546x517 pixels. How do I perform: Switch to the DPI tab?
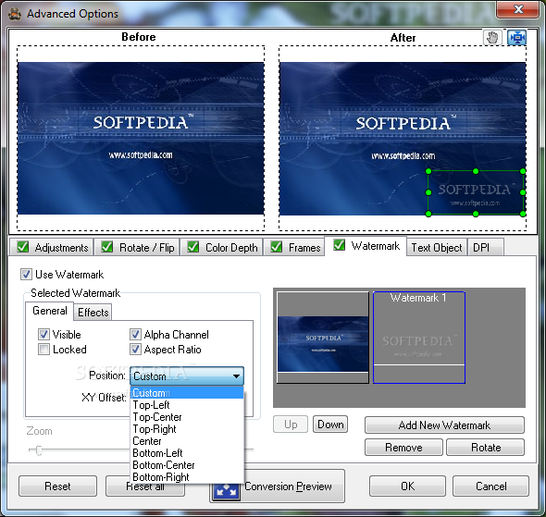click(x=486, y=247)
